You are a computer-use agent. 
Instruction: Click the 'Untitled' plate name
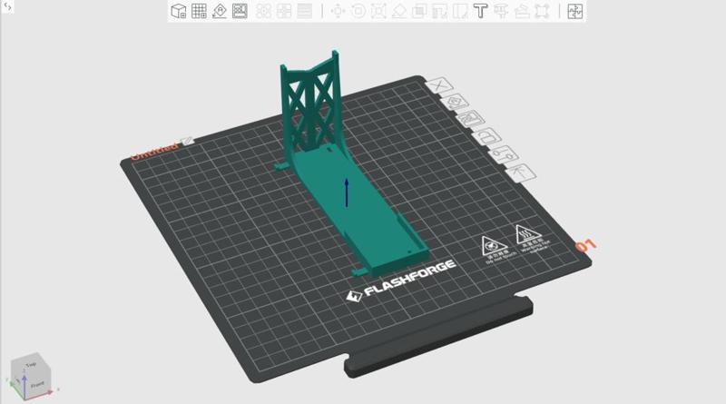click(x=154, y=151)
